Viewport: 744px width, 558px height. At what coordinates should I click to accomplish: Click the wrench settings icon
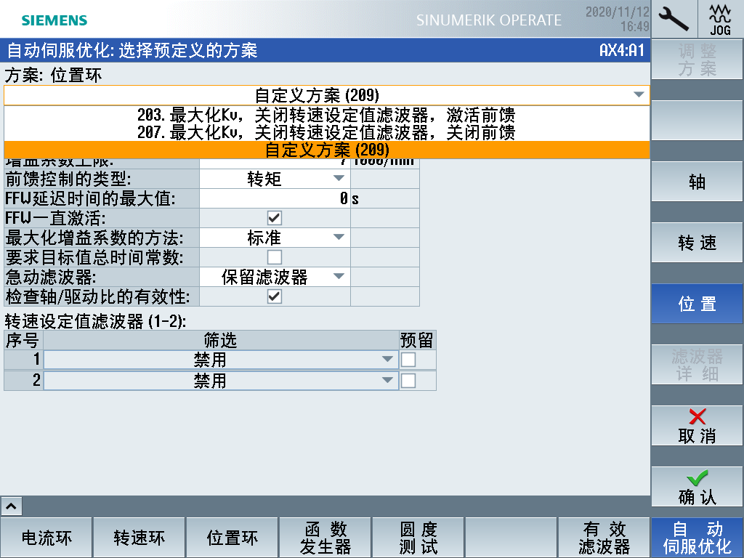674,19
